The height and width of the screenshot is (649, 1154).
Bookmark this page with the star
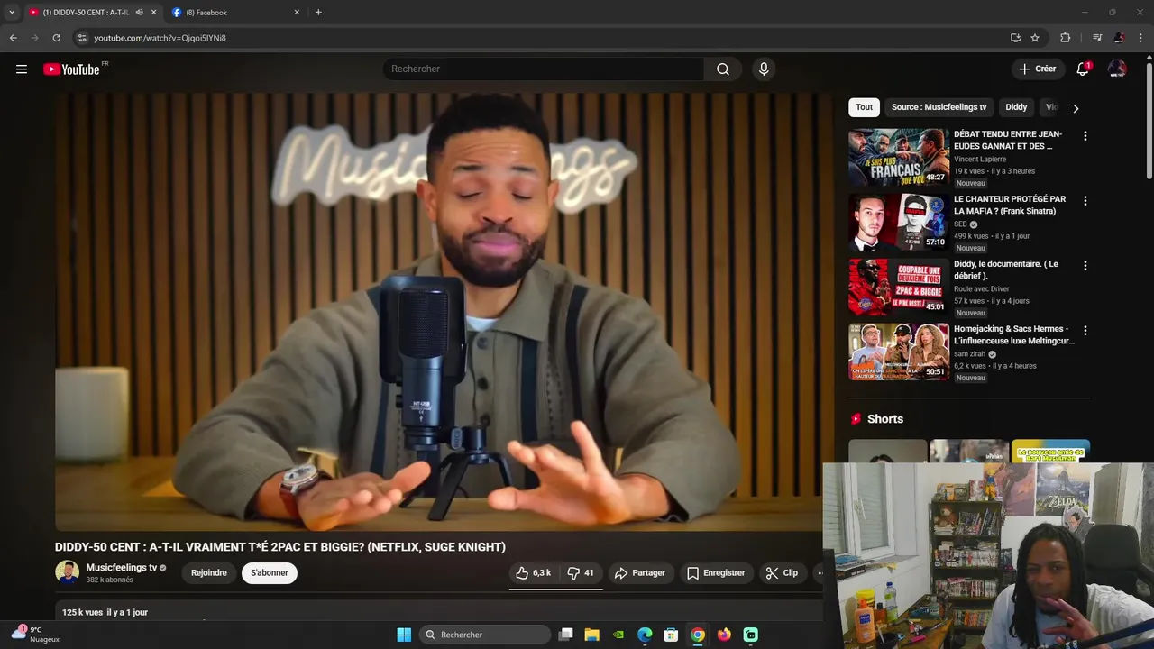point(1035,38)
